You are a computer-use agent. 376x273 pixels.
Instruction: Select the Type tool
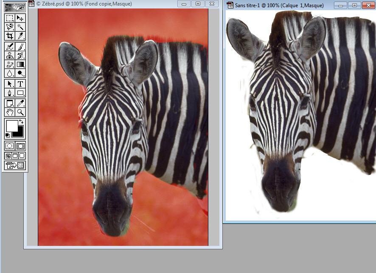click(20, 84)
